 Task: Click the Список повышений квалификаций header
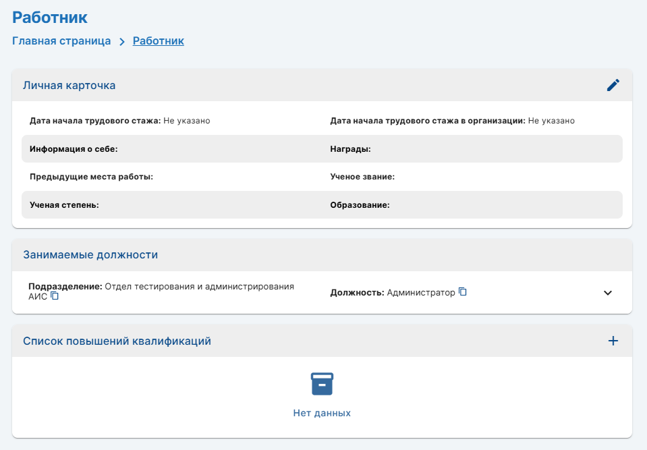117,341
